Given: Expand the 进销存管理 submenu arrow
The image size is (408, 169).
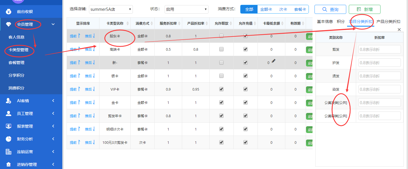Looking at the screenshot, I should [x=53, y=164].
